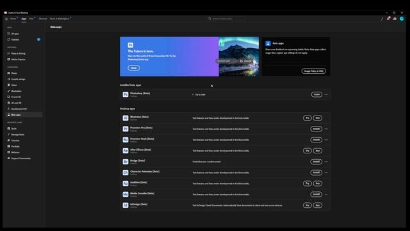Click Try for InDesign (Beta)
Image resolution: width=410 pixels, height=231 pixels.
tap(307, 205)
